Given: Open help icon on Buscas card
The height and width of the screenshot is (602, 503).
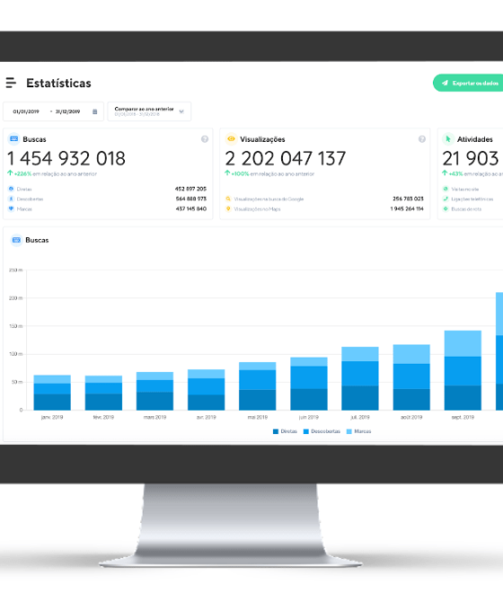Looking at the screenshot, I should coord(205,139).
